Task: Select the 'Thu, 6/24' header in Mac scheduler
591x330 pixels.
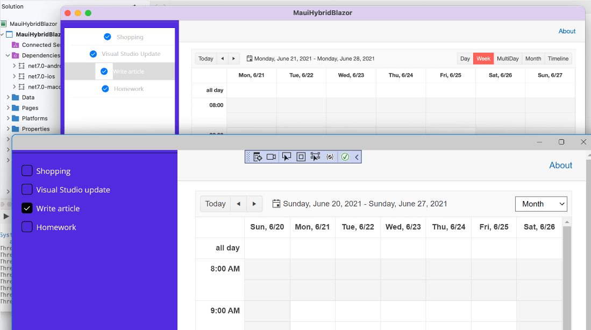Action: click(x=401, y=75)
